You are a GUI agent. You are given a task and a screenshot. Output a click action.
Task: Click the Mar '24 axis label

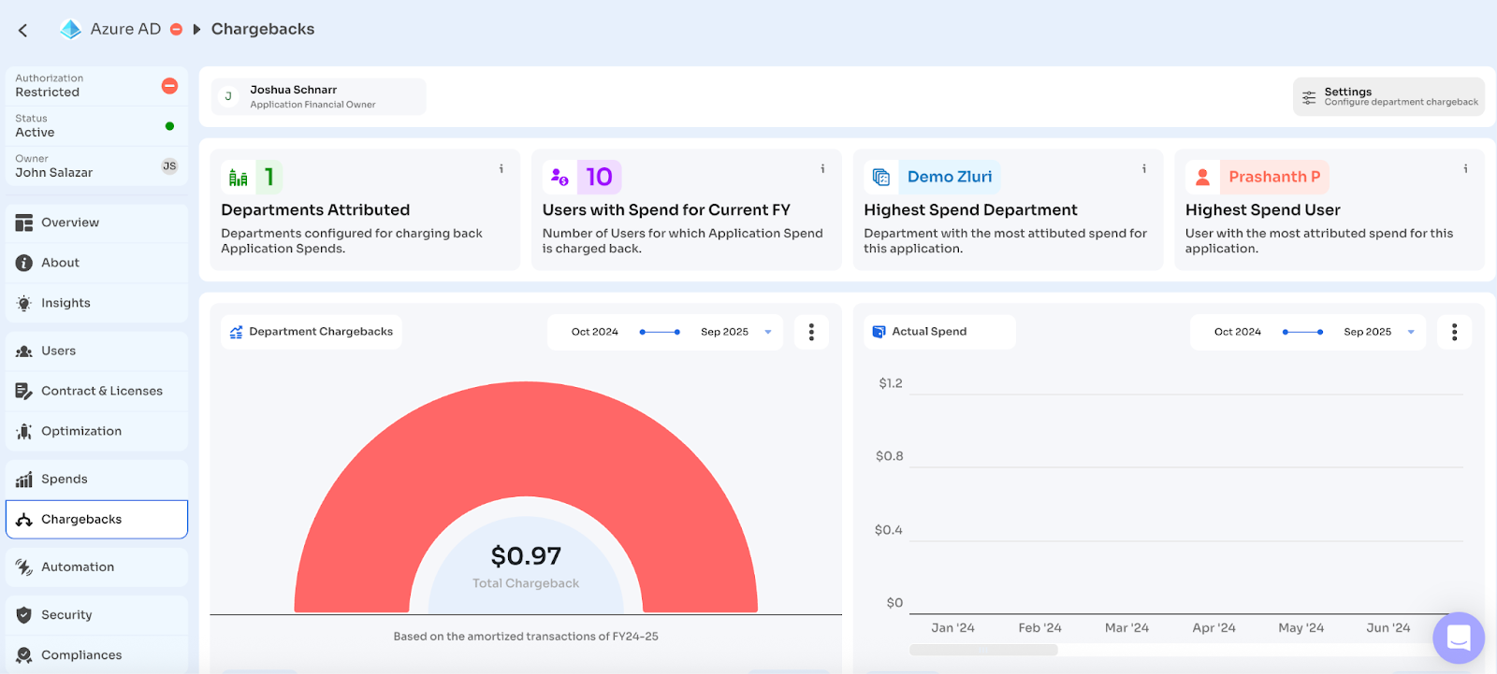point(1126,628)
